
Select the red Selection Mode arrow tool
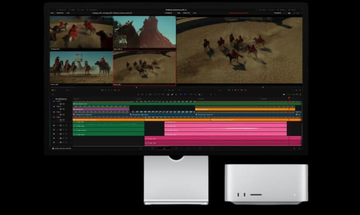click(x=138, y=94)
